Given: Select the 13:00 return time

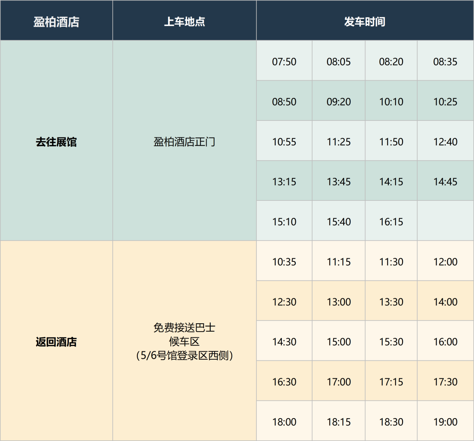Looking at the screenshot, I should (x=338, y=300).
